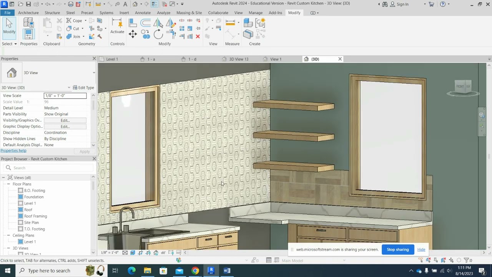Click the Create Assembly icon
The width and height of the screenshot is (492, 277).
248,23
